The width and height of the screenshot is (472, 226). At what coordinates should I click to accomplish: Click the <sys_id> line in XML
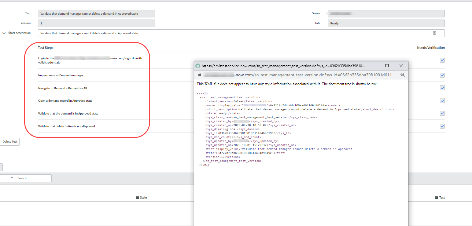(x=248, y=133)
